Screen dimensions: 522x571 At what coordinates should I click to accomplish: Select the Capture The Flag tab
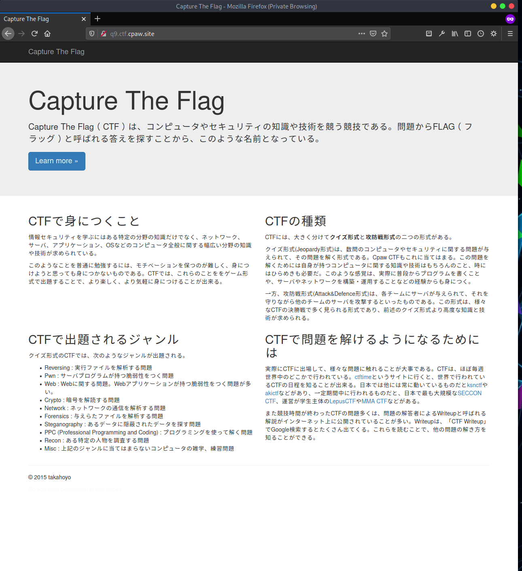pos(40,19)
